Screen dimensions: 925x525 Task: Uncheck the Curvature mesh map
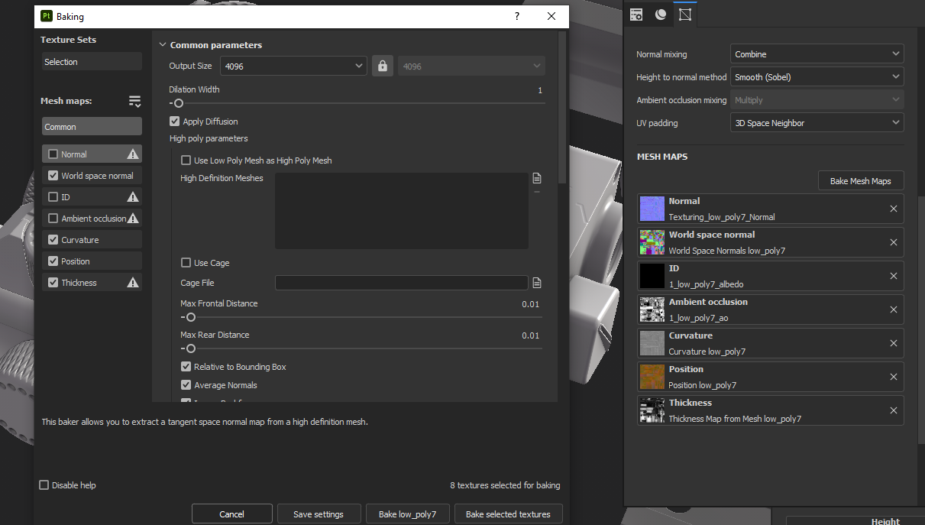53,240
